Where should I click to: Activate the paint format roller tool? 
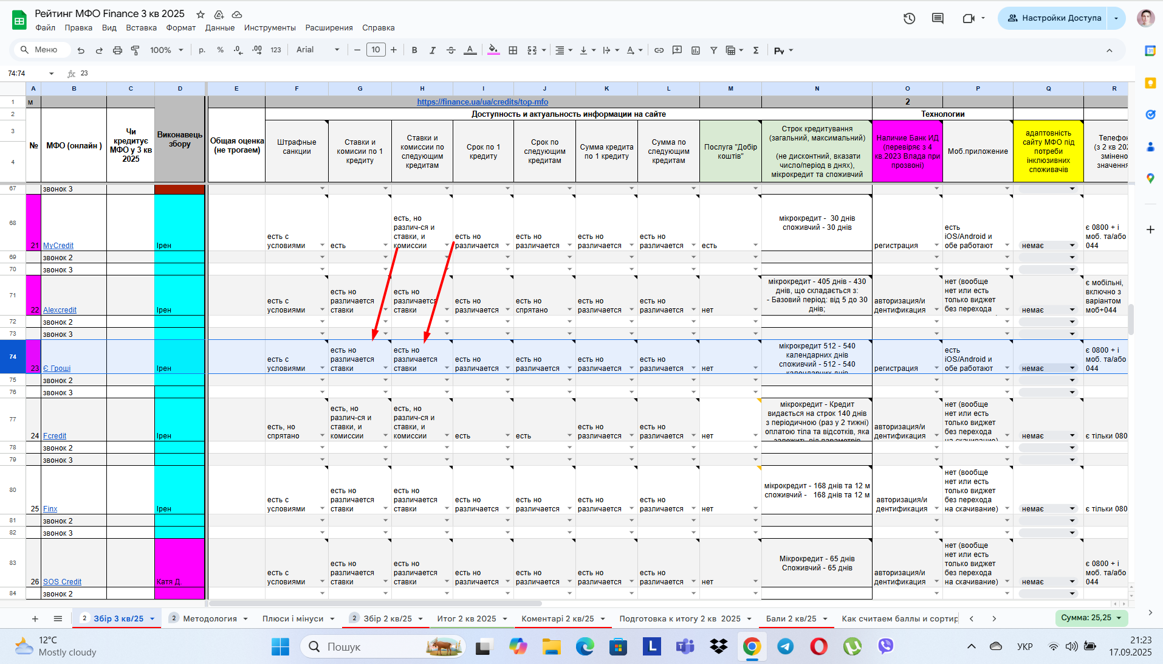(x=136, y=50)
